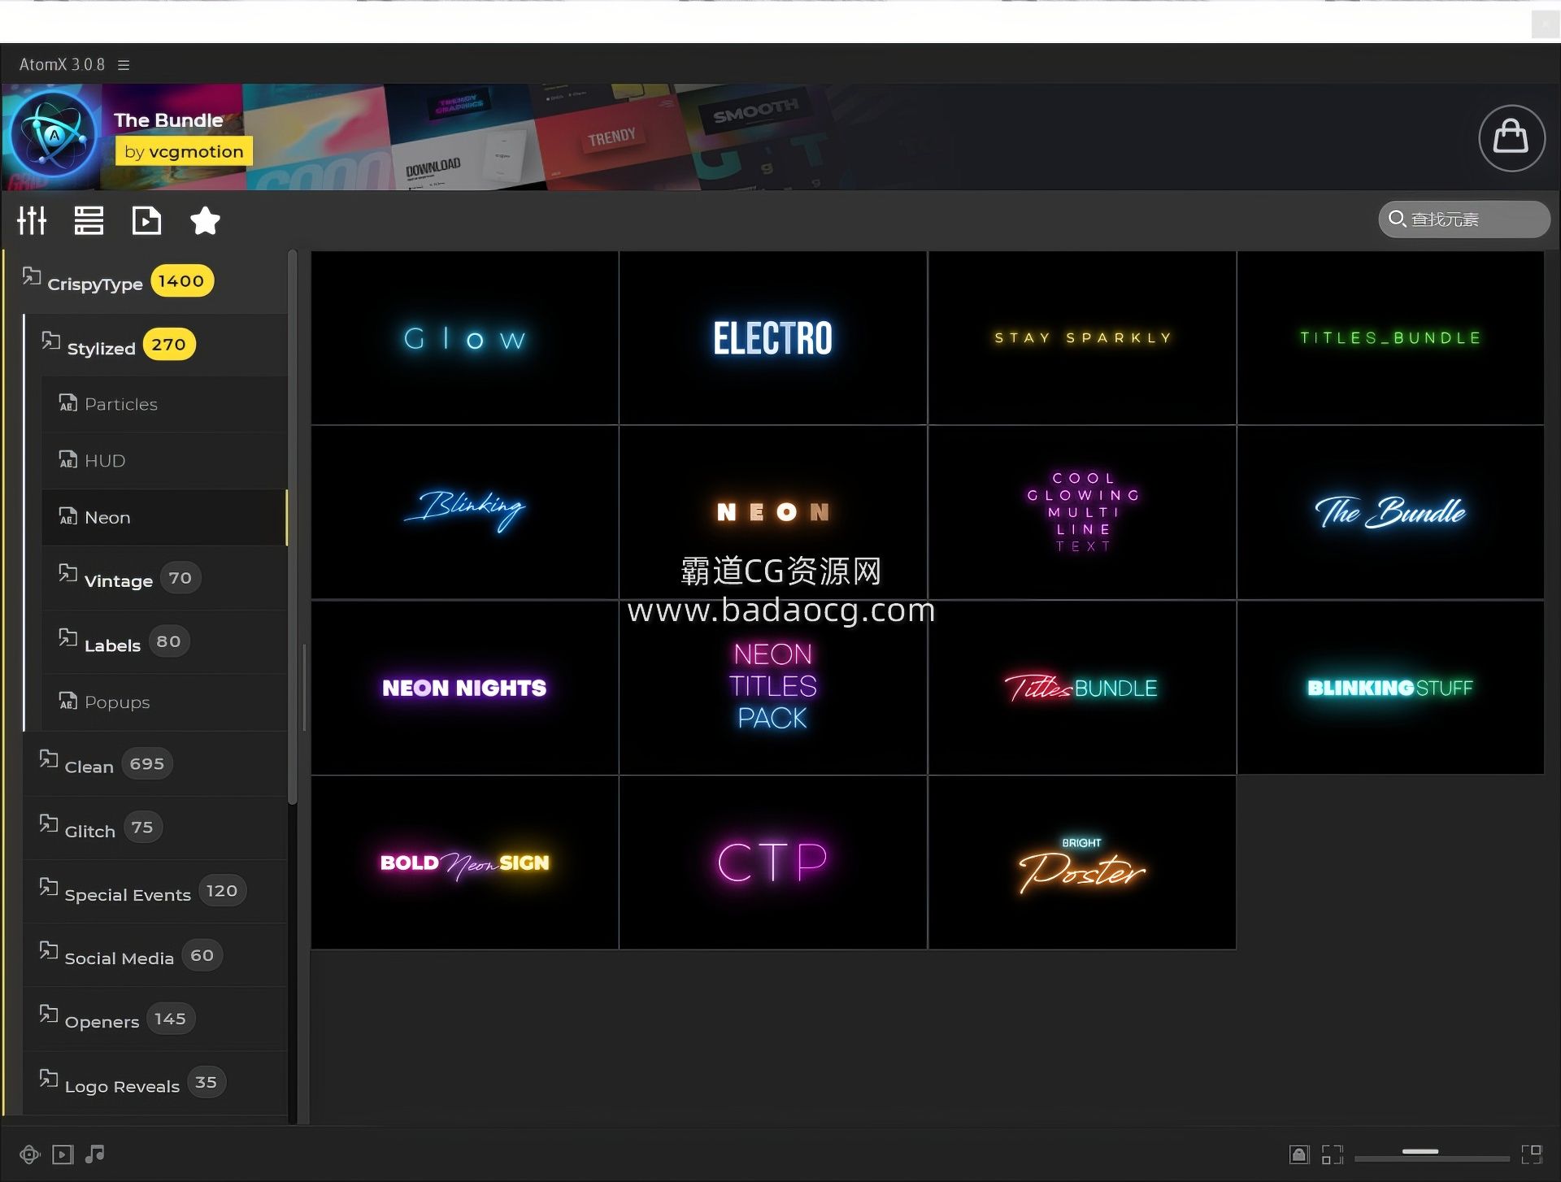This screenshot has height=1182, width=1561.
Task: Click the AtomX atom logo
Action: [53, 136]
